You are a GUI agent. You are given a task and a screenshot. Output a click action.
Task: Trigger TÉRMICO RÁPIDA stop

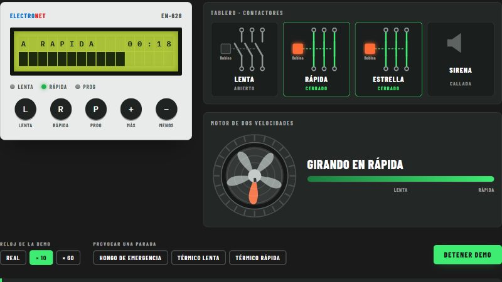258,258
